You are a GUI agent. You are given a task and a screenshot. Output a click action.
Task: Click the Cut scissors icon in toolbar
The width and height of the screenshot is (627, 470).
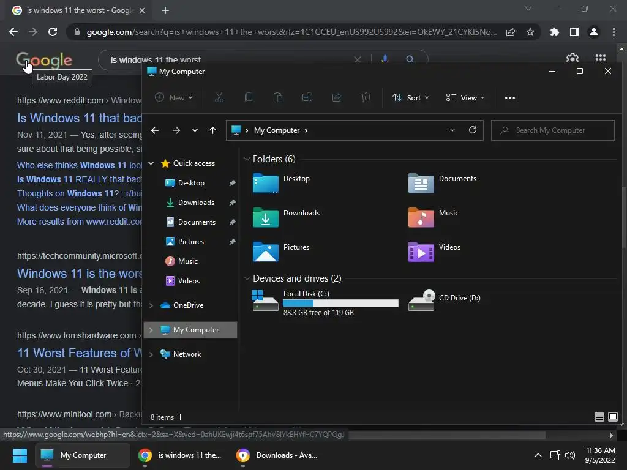point(219,97)
